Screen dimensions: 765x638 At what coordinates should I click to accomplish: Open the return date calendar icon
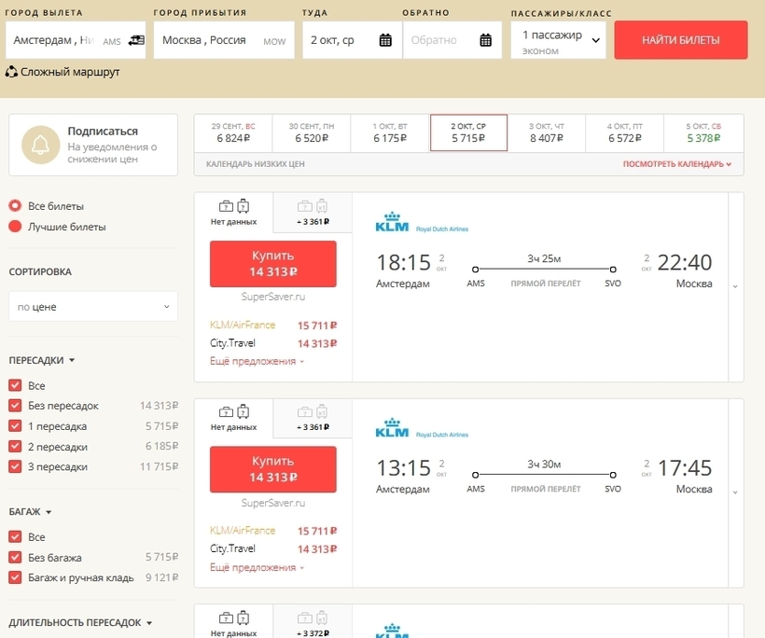tap(485, 40)
